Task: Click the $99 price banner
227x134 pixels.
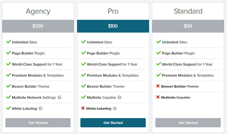Action: (188, 26)
